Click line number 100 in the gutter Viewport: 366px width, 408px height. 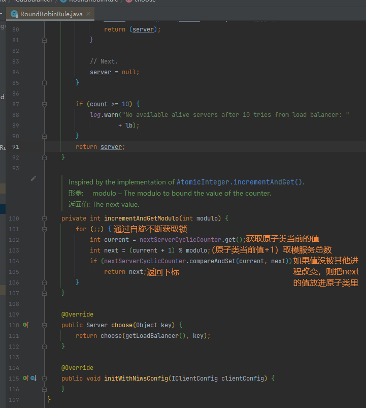coord(14,218)
